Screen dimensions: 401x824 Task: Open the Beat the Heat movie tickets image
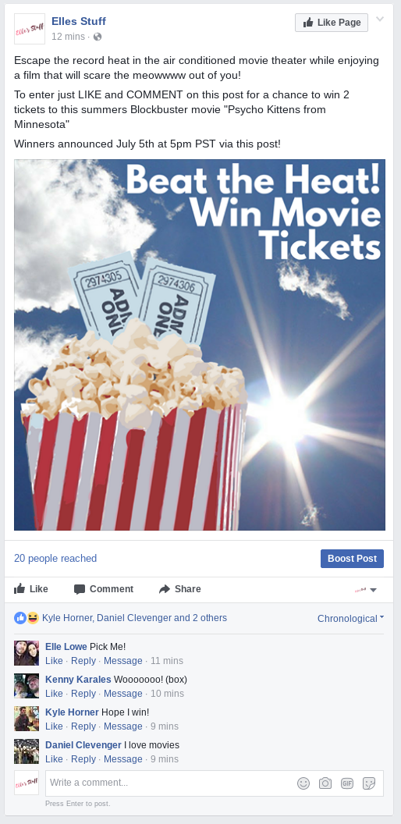pos(200,345)
